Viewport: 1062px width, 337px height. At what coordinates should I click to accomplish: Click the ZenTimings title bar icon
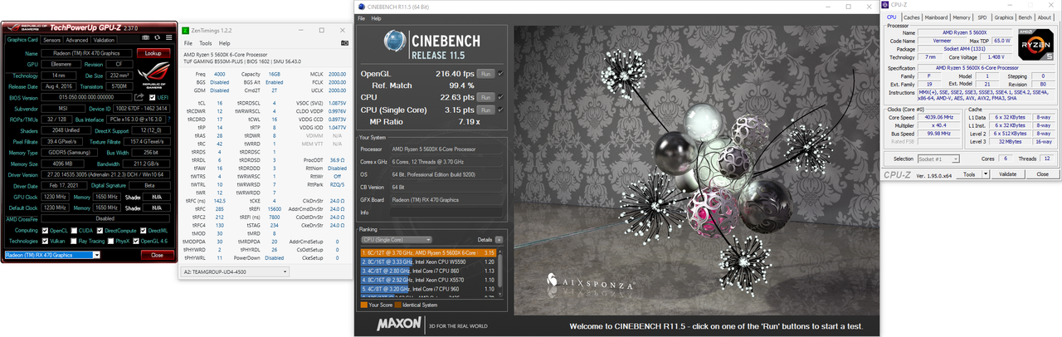point(187,30)
